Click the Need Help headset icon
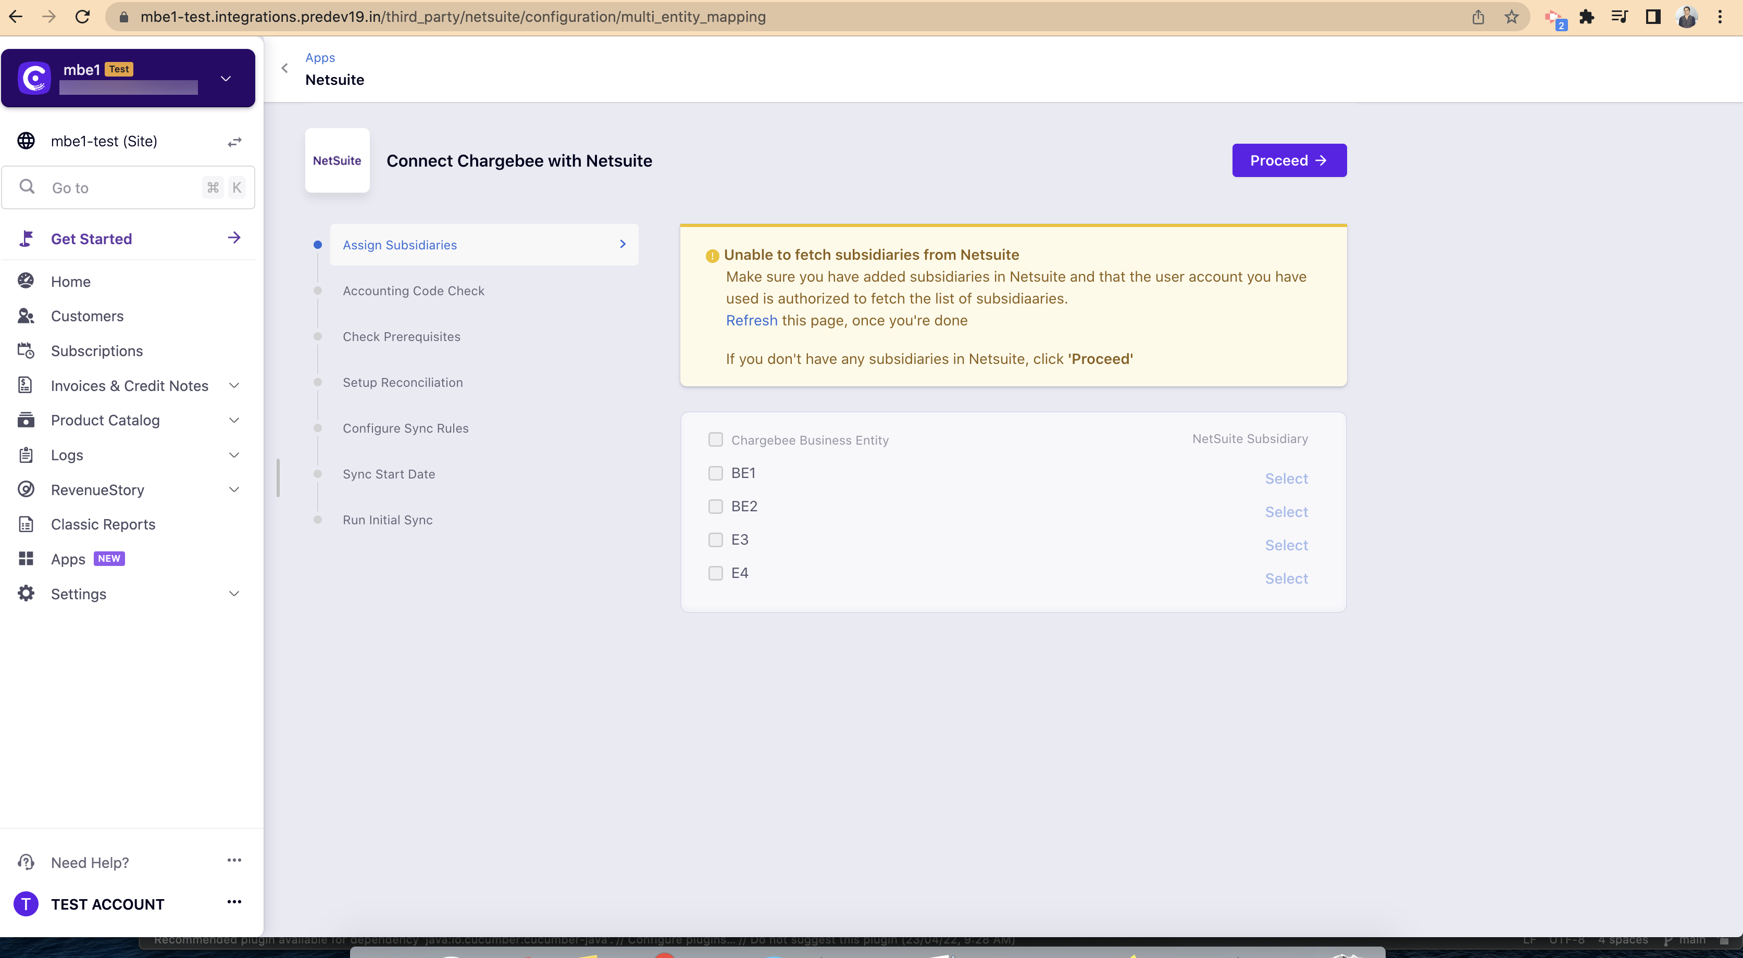This screenshot has height=958, width=1743. click(26, 862)
